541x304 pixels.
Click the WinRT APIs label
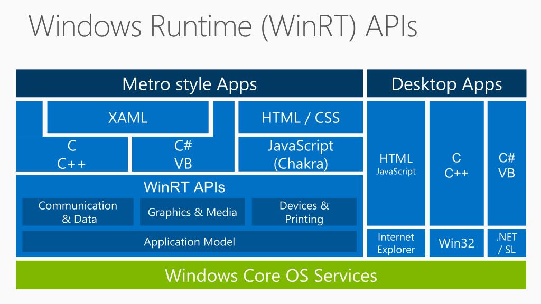pos(184,187)
